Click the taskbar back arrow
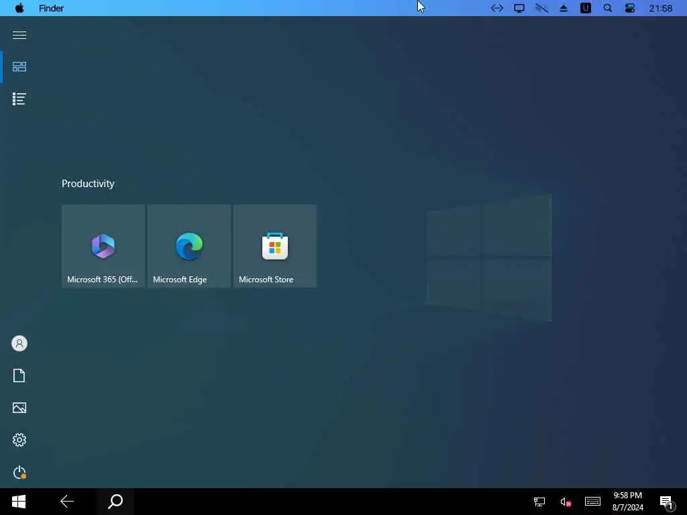 [x=67, y=502]
